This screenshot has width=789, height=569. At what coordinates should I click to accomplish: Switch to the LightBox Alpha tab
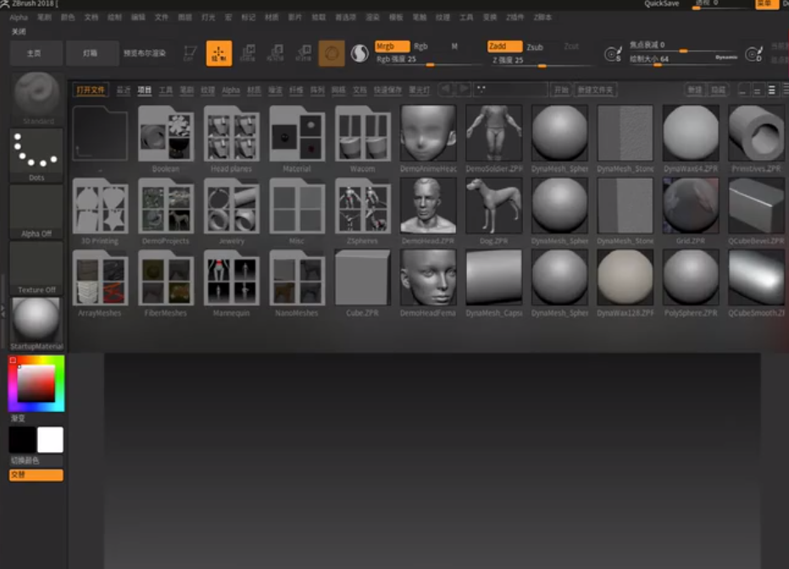click(231, 90)
